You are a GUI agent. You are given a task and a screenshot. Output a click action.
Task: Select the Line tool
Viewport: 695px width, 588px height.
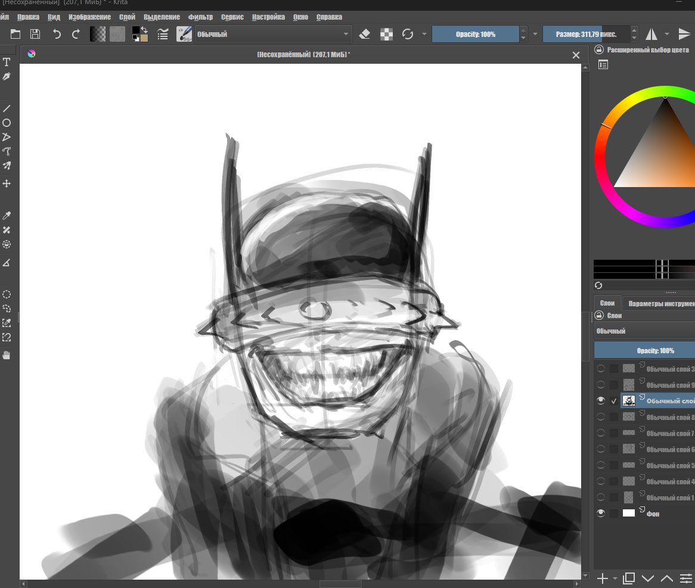point(7,108)
